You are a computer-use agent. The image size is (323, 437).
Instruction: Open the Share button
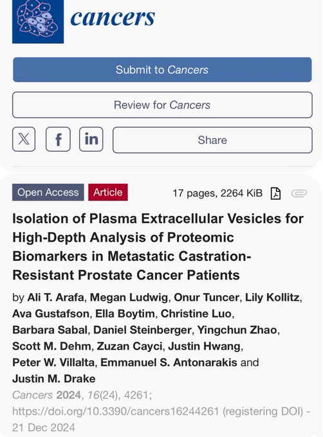tap(212, 140)
